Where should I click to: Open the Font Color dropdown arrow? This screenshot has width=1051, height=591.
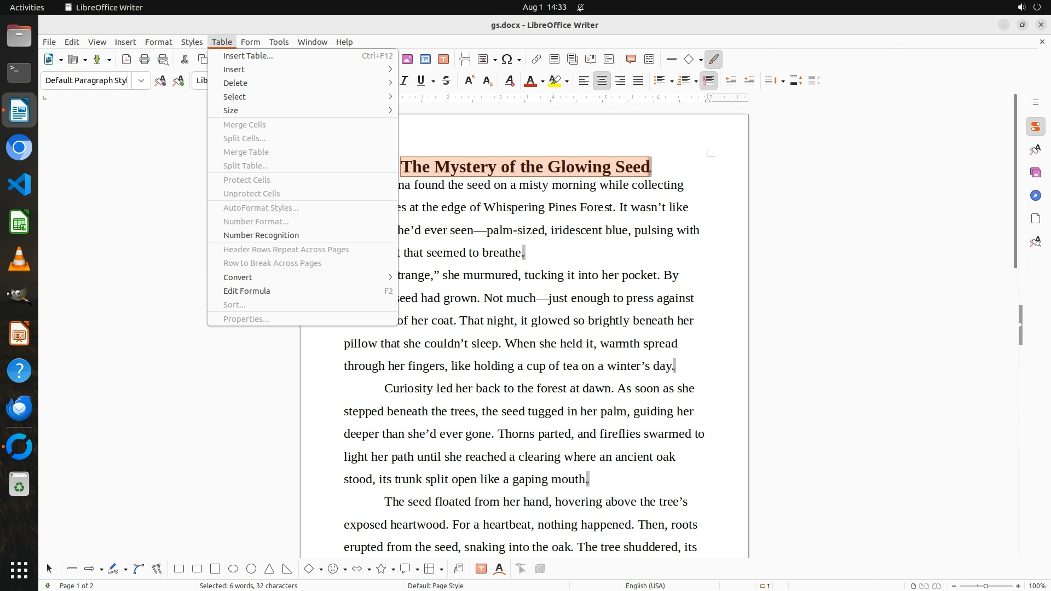[542, 82]
